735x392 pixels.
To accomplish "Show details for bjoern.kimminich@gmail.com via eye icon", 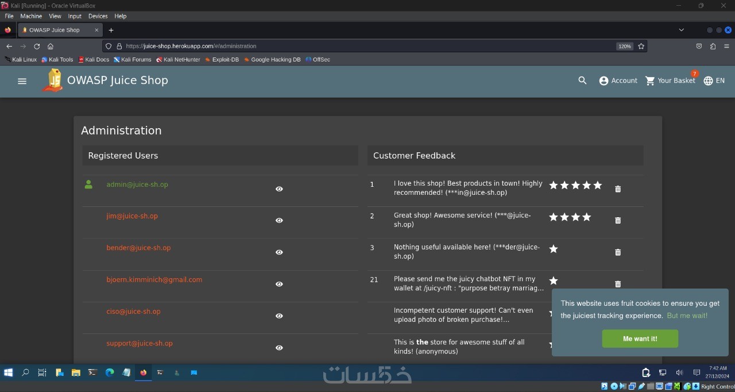I will coord(279,285).
